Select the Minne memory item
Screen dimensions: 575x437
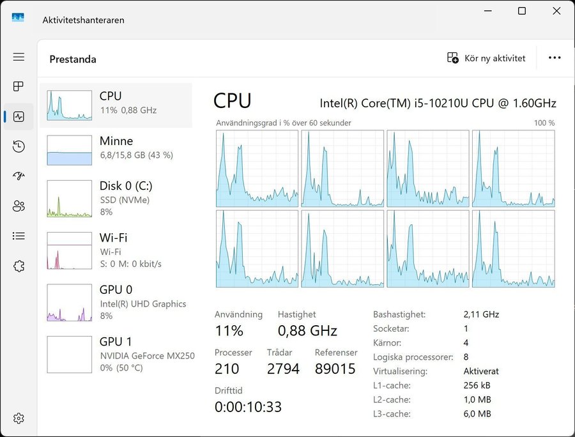pyautogui.click(x=116, y=149)
